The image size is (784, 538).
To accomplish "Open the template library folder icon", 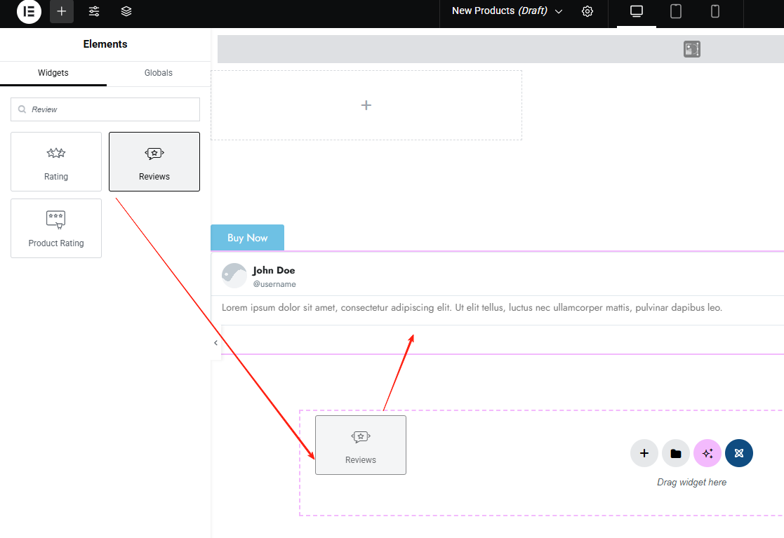I will [675, 453].
